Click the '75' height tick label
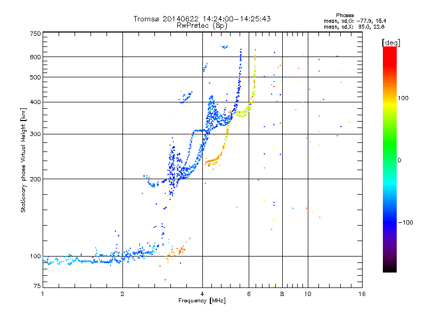This screenshot has width=426, height=320. [x=37, y=286]
